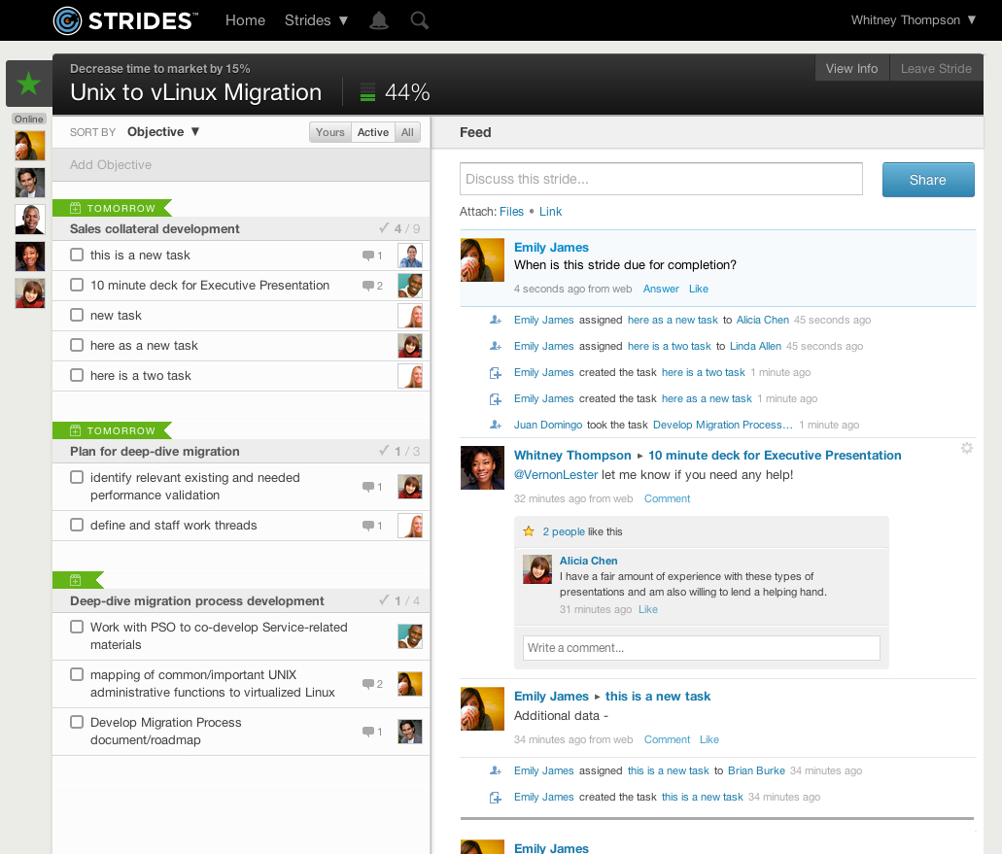Click the calendar icon on Plan for deep-dive's Tomorrow tag
This screenshot has width=1002, height=854.
[x=76, y=430]
